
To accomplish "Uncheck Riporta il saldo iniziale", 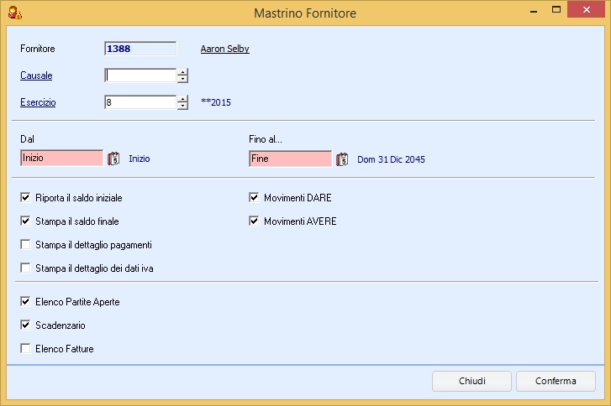I will 26,198.
